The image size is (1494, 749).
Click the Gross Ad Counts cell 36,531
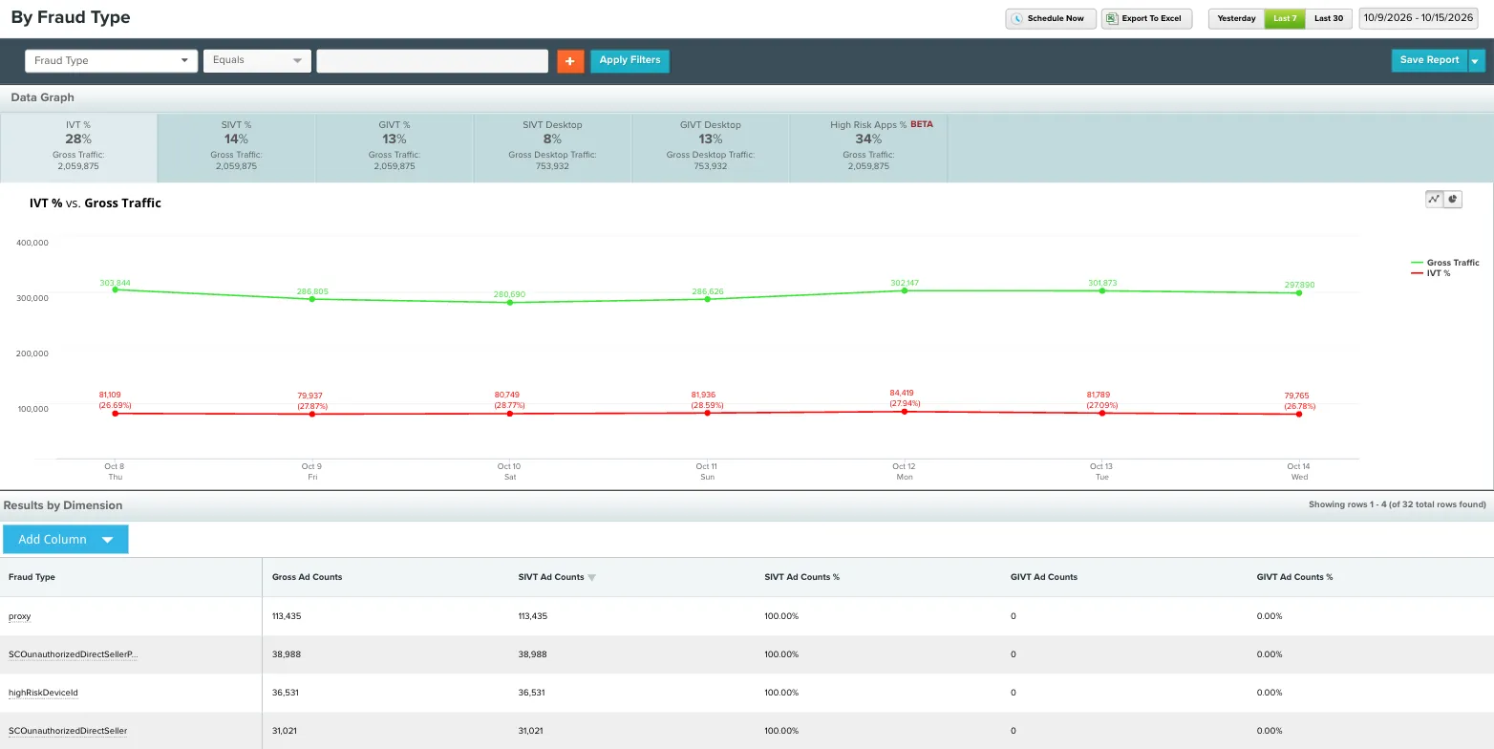click(287, 693)
